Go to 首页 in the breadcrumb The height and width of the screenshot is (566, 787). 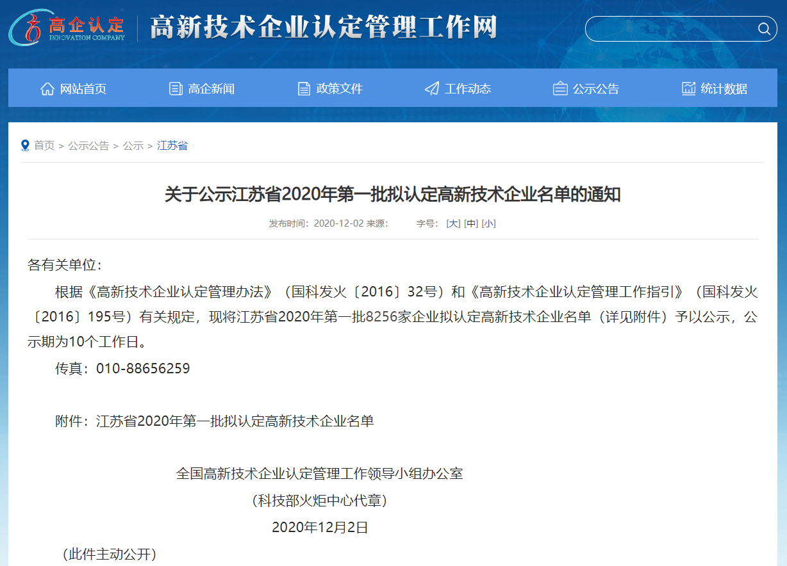click(x=44, y=146)
